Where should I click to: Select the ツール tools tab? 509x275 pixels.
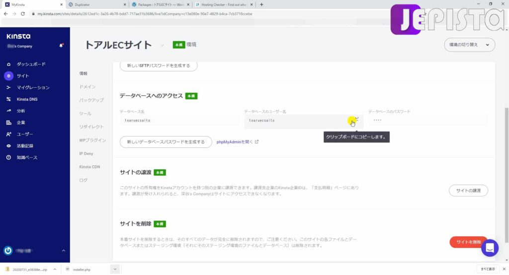point(85,114)
